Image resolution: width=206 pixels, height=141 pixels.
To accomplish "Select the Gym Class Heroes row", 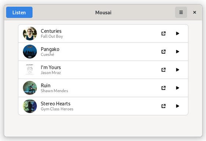I will (x=103, y=106).
